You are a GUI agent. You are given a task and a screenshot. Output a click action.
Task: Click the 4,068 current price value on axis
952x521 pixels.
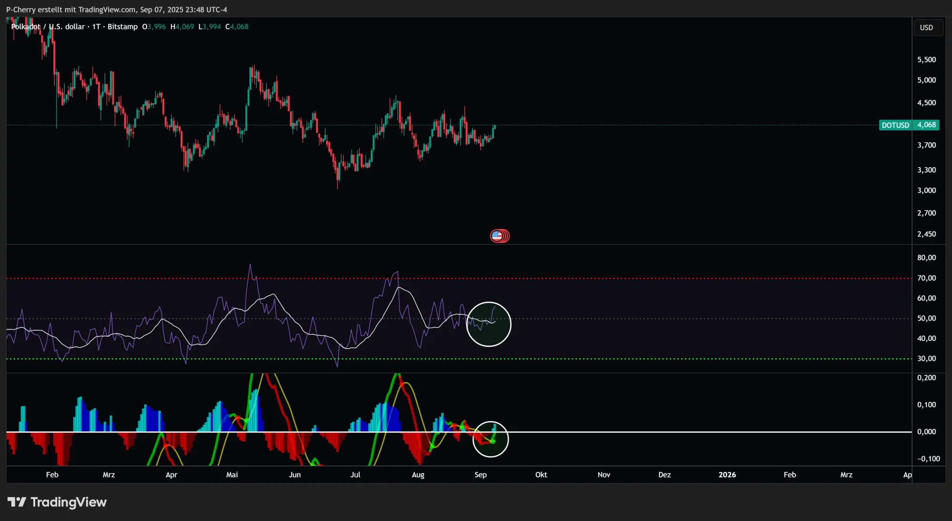pyautogui.click(x=926, y=125)
